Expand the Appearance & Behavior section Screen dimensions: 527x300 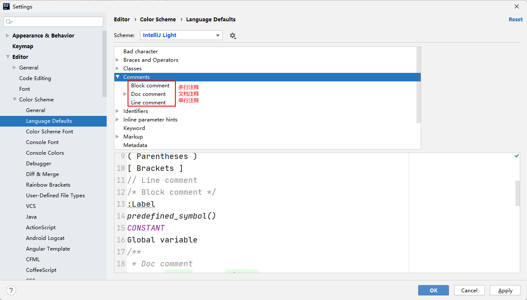pyautogui.click(x=8, y=36)
